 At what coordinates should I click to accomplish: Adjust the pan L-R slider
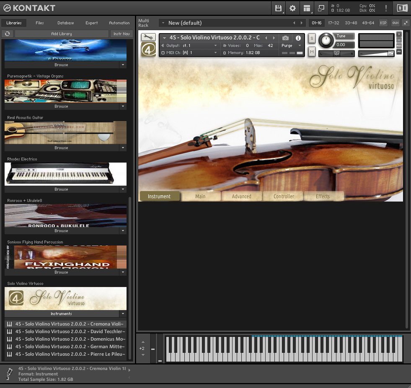336,54
